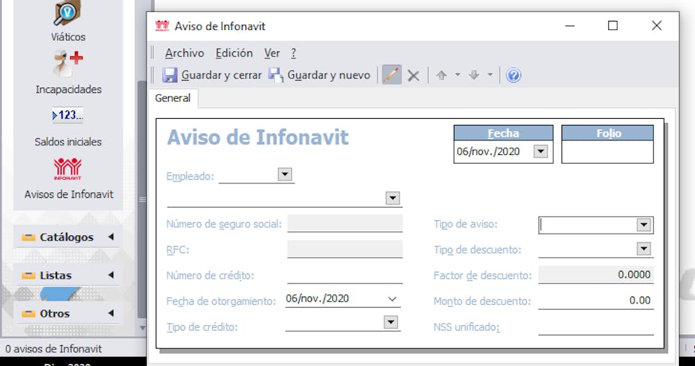Click the Guardar y cerrar floppy icon
695x366 pixels.
[x=170, y=75]
